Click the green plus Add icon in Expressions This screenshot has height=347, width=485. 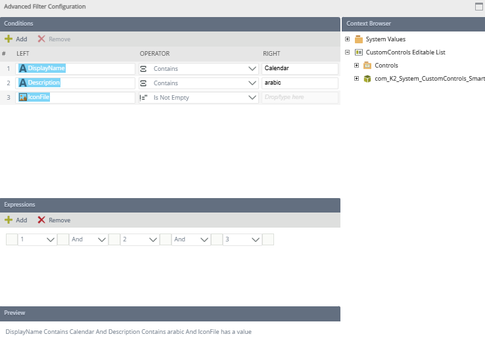tap(9, 220)
